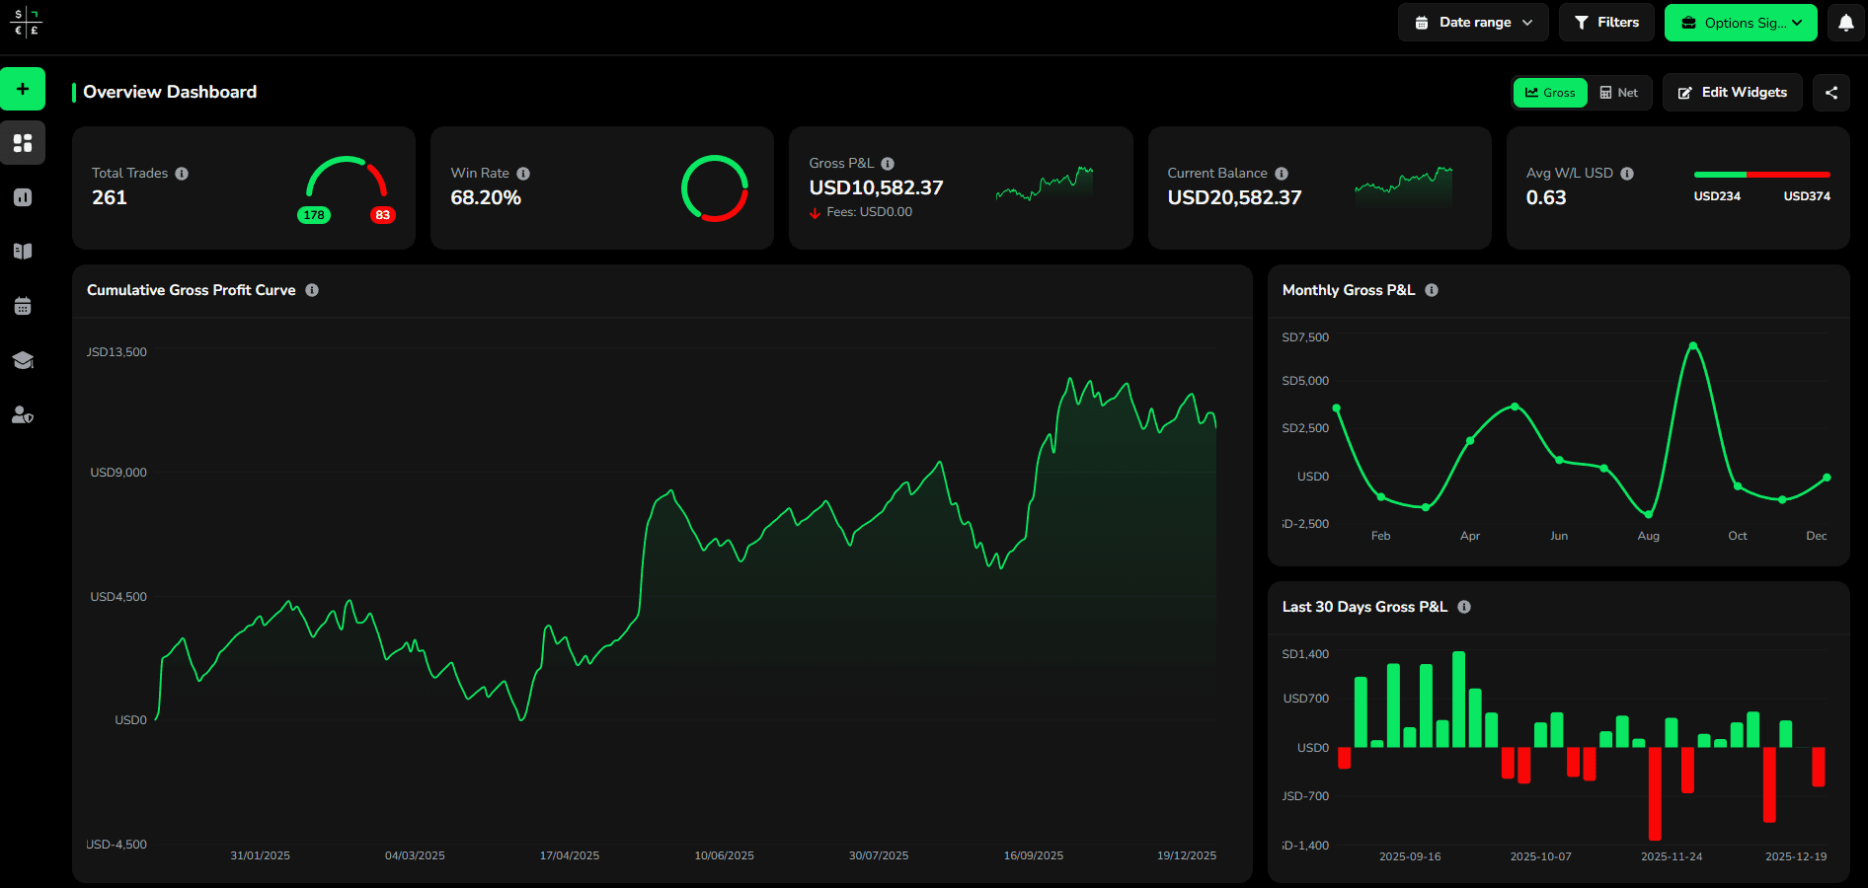Toggle the Filters control
The height and width of the screenshot is (888, 1868).
[x=1605, y=22]
